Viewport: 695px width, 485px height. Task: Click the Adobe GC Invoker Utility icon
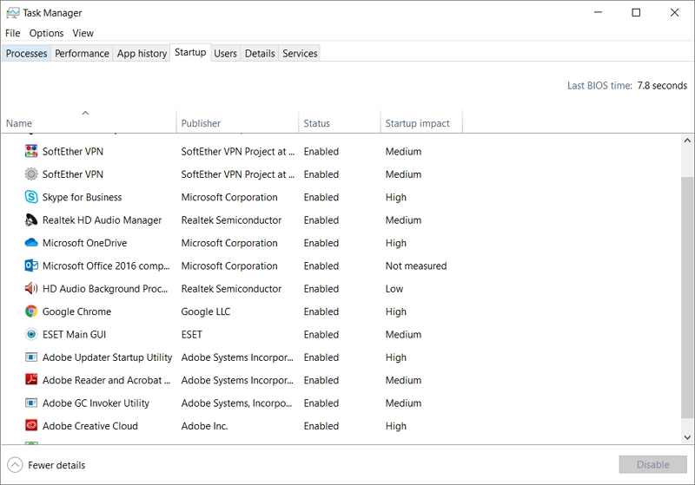(x=31, y=403)
